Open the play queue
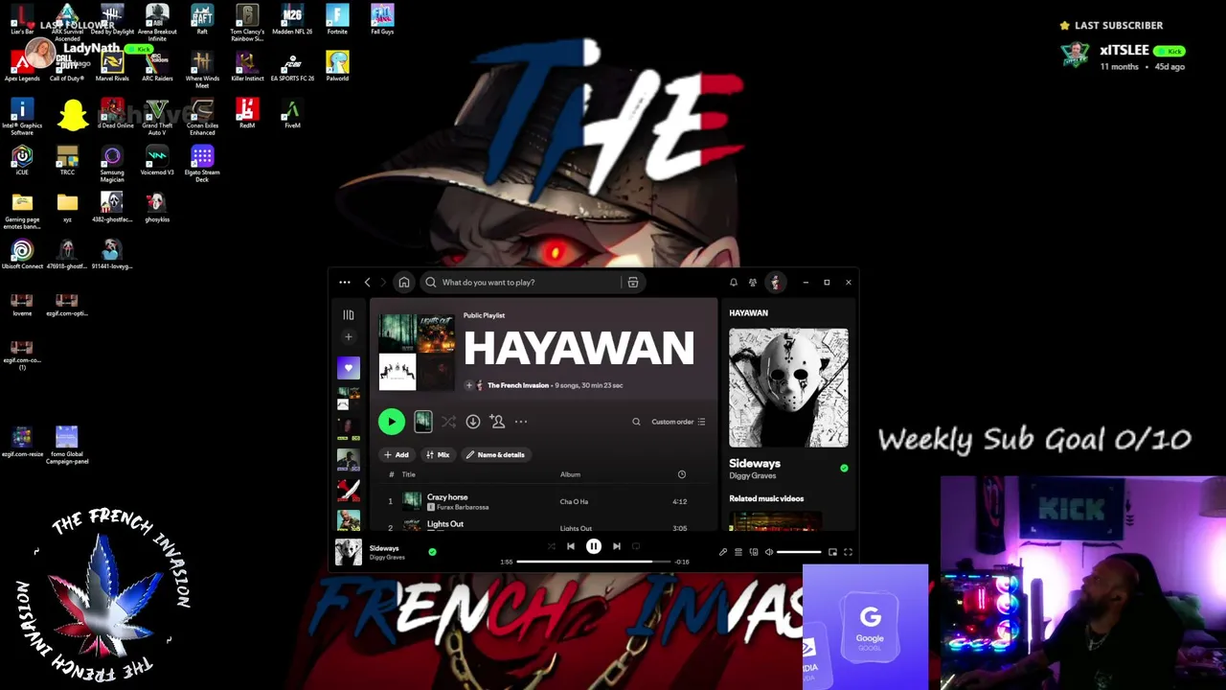 click(738, 552)
